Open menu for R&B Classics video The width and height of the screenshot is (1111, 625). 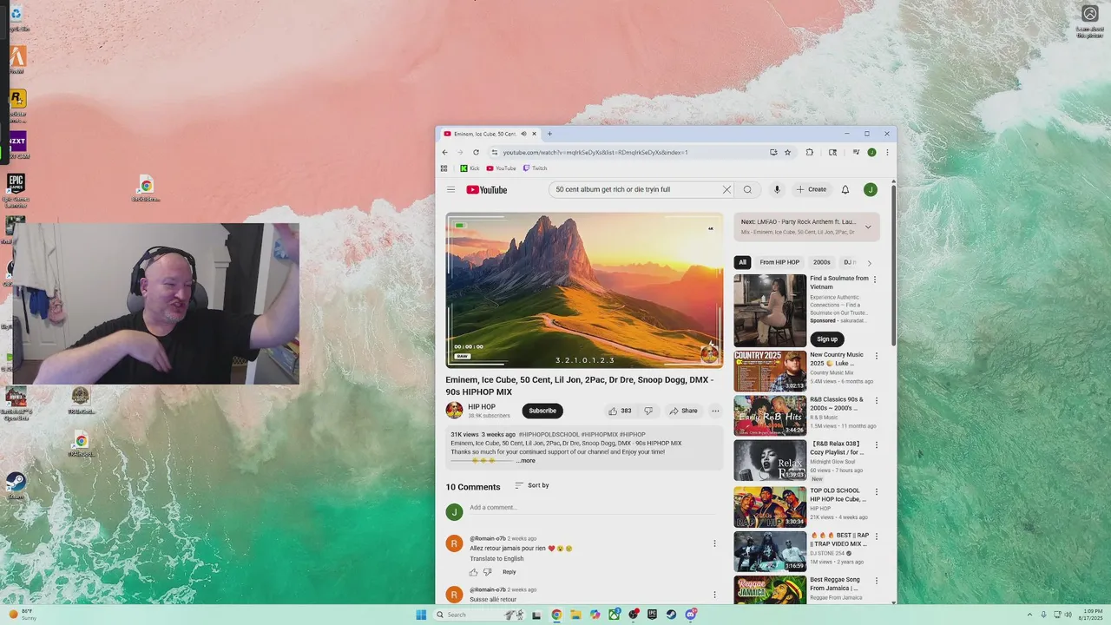(x=876, y=401)
